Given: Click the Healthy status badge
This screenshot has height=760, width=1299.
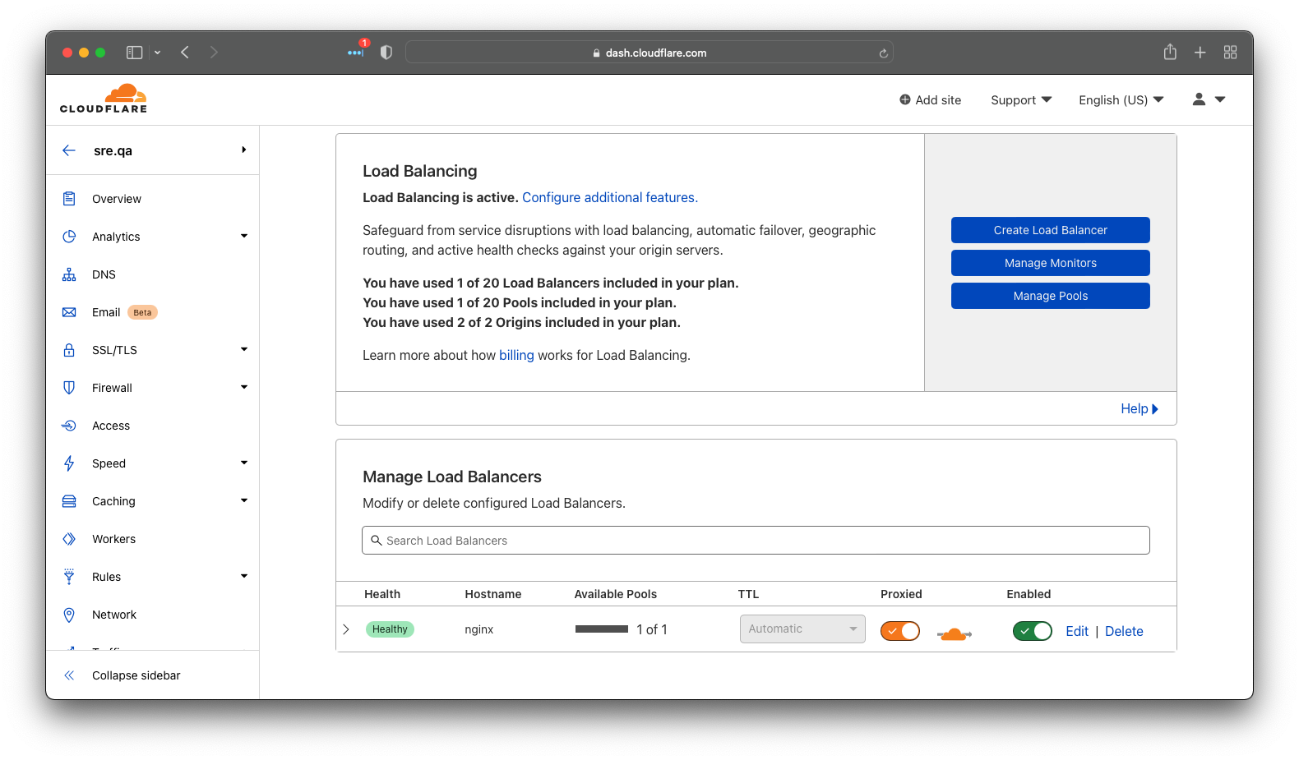Looking at the screenshot, I should 390,629.
